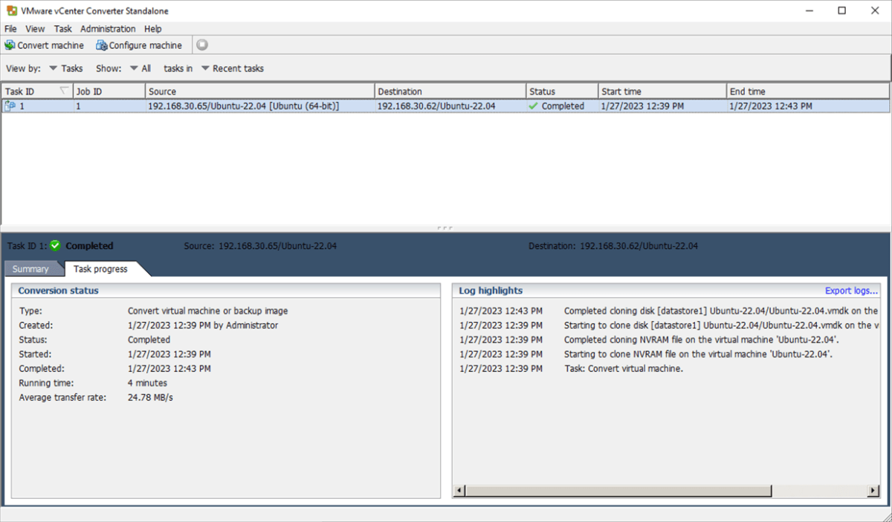Click the panel splitter grip dots
Viewport: 892px width, 522px height.
[x=446, y=228]
